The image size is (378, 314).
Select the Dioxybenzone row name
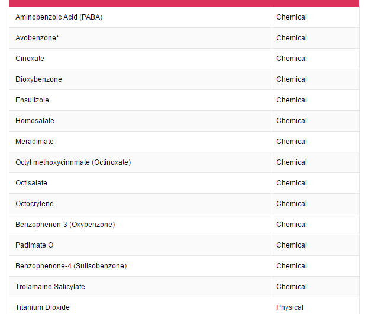38,79
